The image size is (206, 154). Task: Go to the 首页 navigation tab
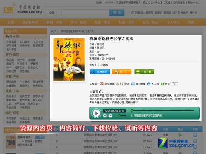point(11,22)
